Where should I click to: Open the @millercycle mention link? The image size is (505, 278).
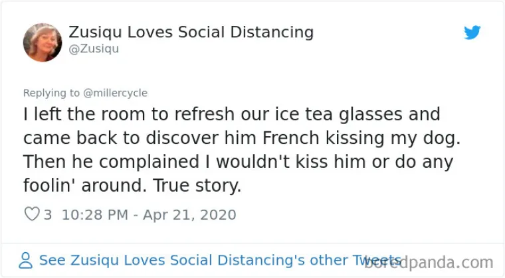pyautogui.click(x=116, y=93)
